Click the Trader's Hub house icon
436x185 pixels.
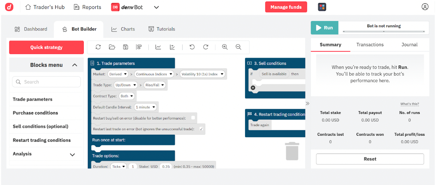click(28, 7)
